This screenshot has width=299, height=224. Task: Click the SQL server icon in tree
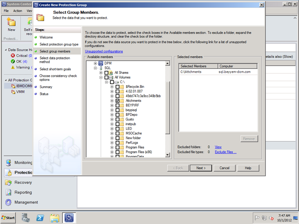pos(101,68)
